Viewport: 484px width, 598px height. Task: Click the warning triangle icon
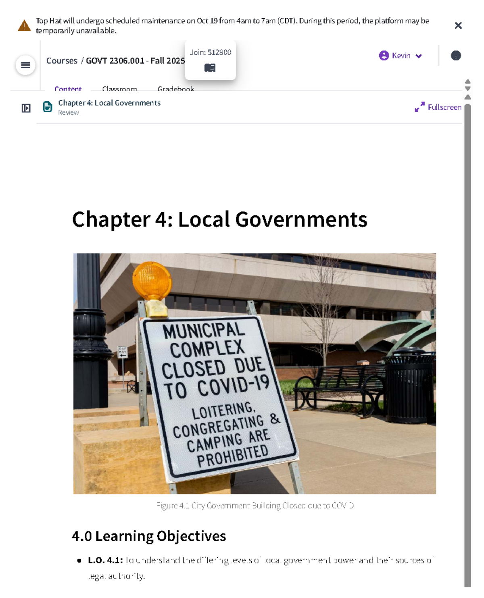click(24, 26)
